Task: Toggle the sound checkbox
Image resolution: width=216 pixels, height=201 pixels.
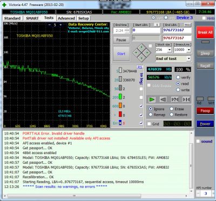Action: tap(198, 141)
